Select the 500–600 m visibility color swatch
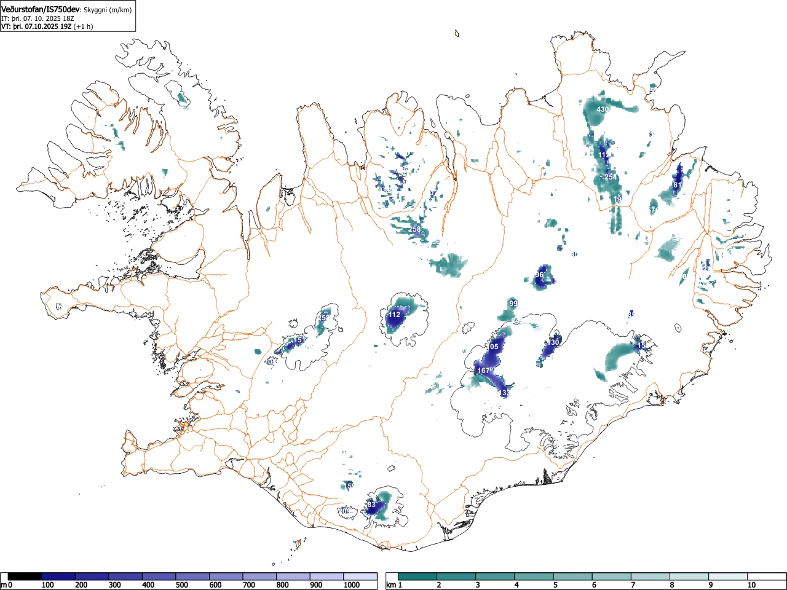The height and width of the screenshot is (590, 787). 192,576
